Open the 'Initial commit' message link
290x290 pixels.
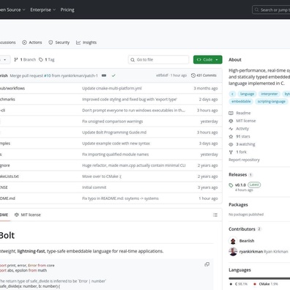(x=94, y=187)
